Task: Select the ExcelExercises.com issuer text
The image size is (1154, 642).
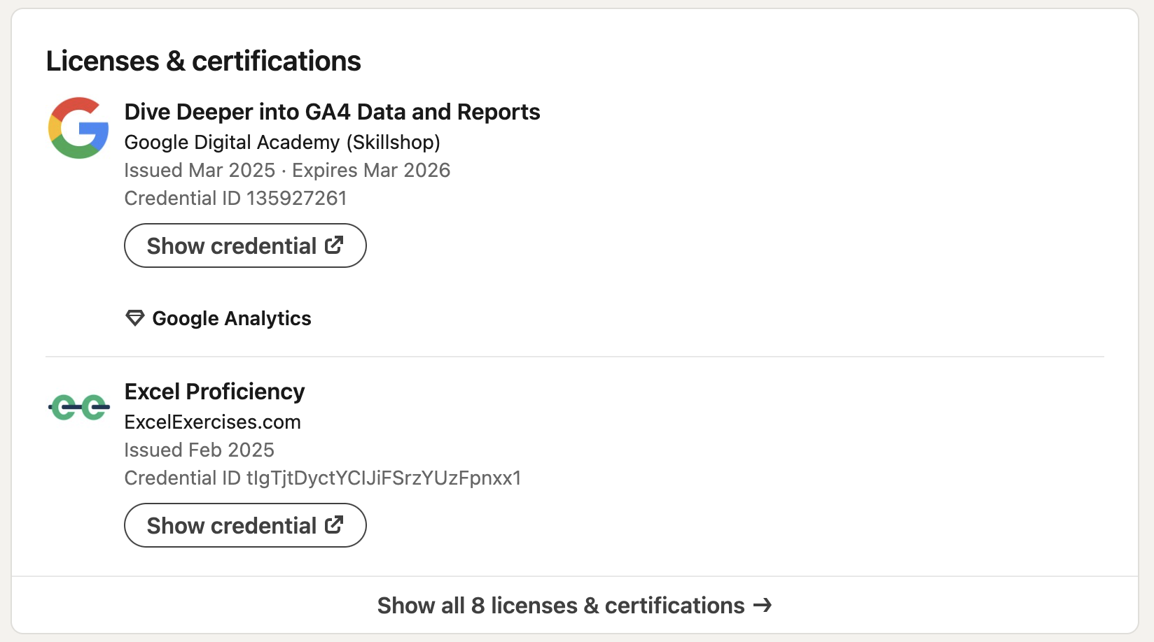Action: 212,422
